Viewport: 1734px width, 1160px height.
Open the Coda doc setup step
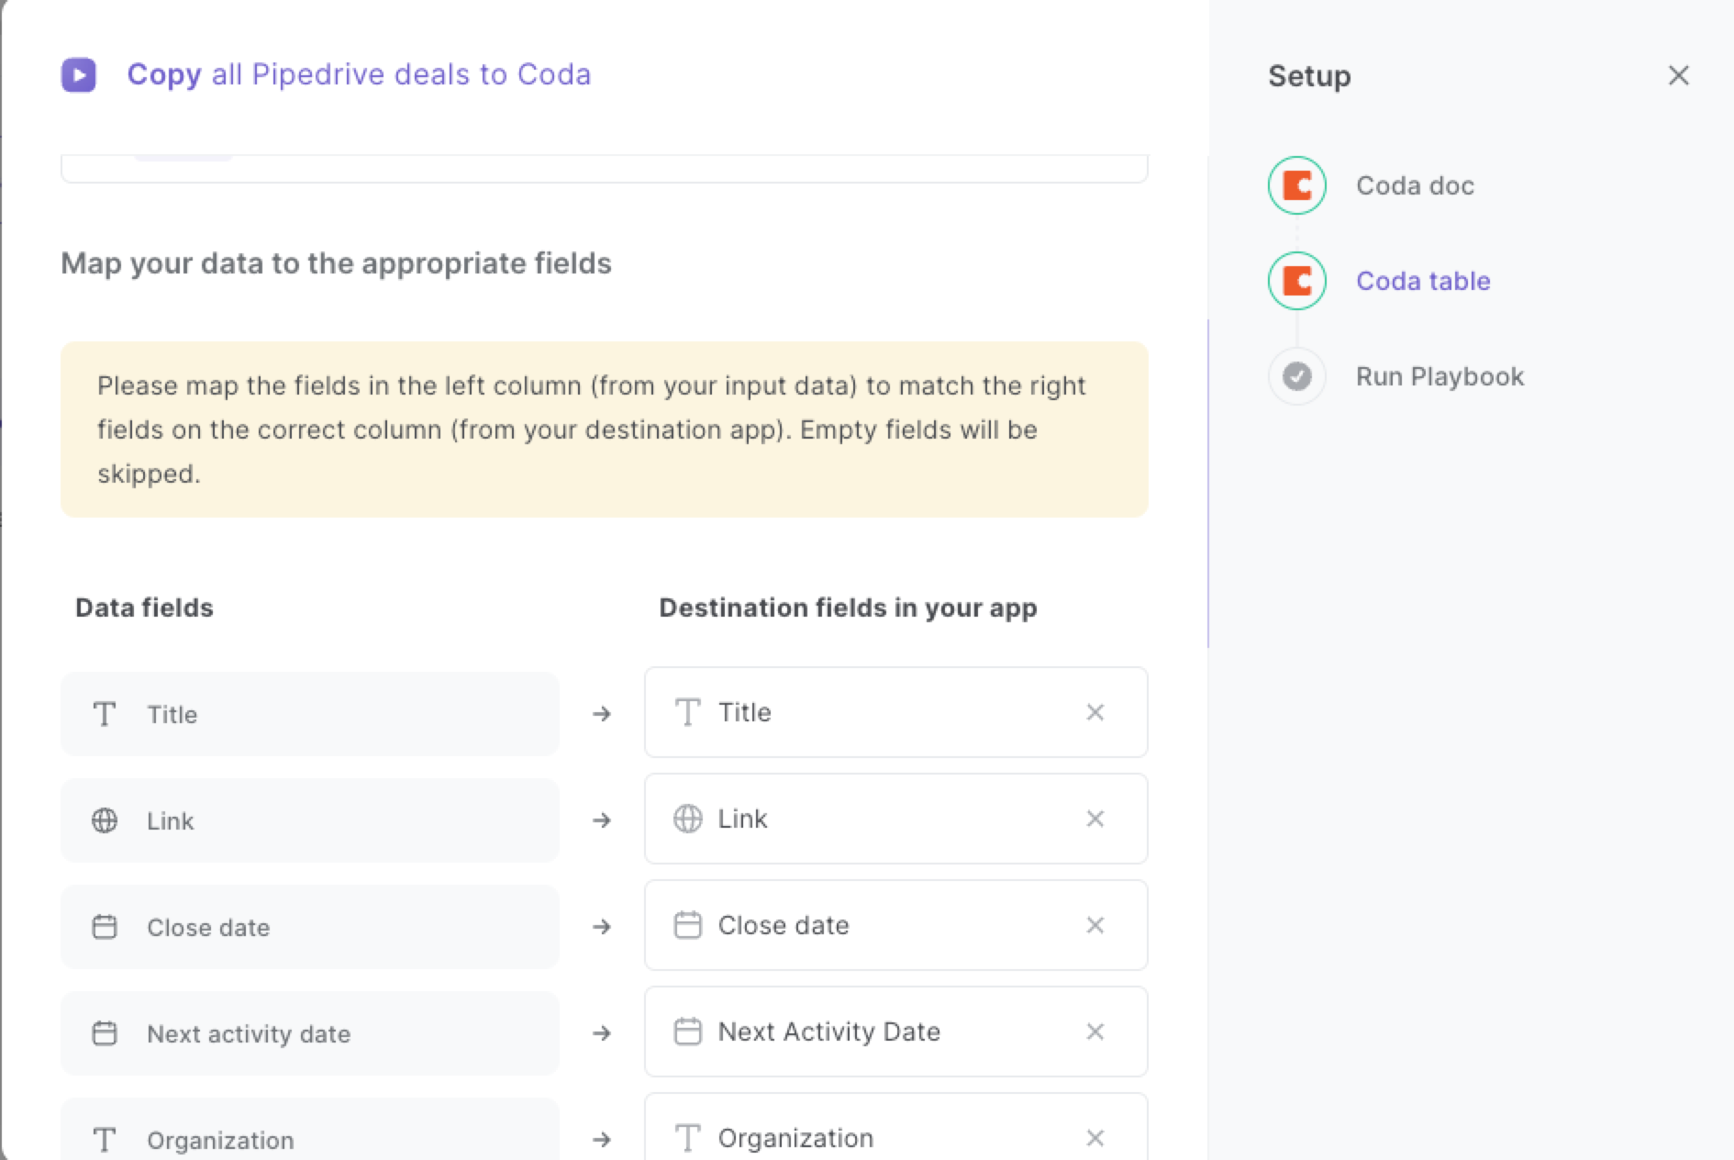coord(1415,185)
